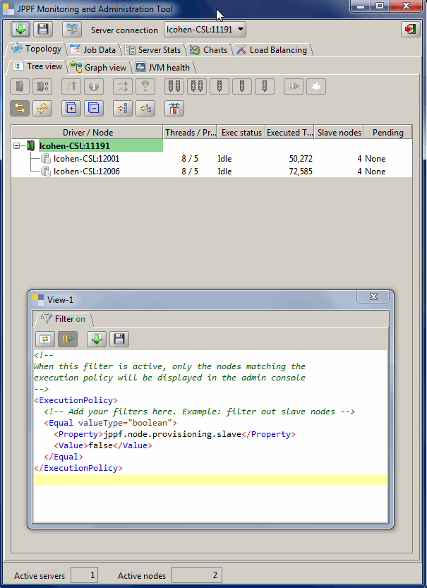
Task: Open the Load Balancing tab
Action: [271, 50]
